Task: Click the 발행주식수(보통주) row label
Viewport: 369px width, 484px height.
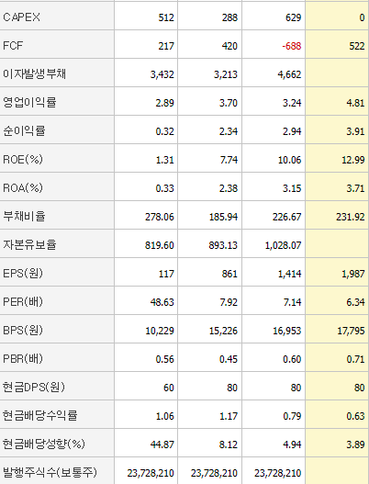Action: [x=50, y=472]
